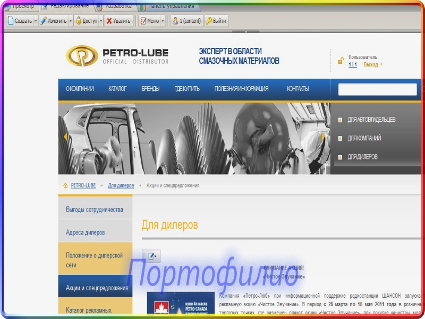This screenshot has height=319, width=425.
Task: Open Каталог рекламных in the sidebar
Action: point(95,306)
